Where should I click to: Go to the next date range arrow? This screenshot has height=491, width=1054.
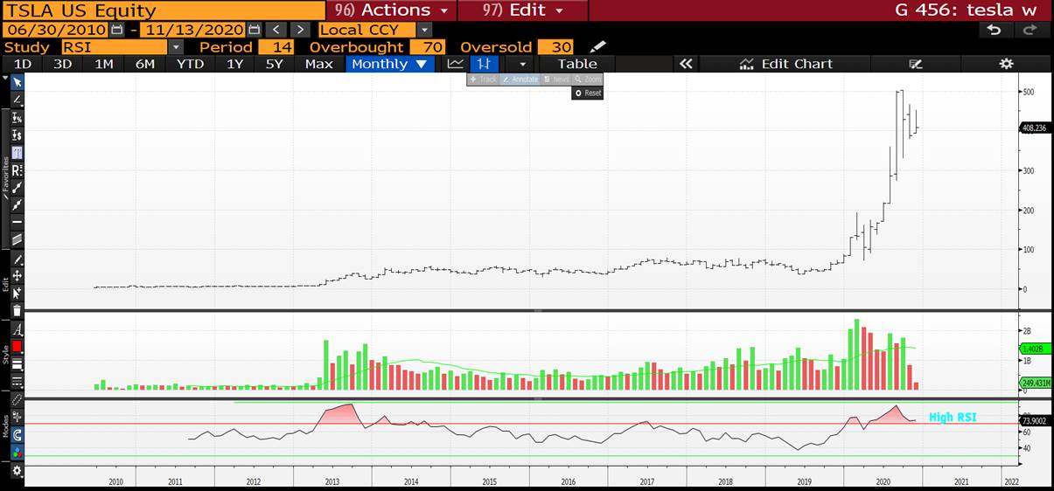point(300,29)
